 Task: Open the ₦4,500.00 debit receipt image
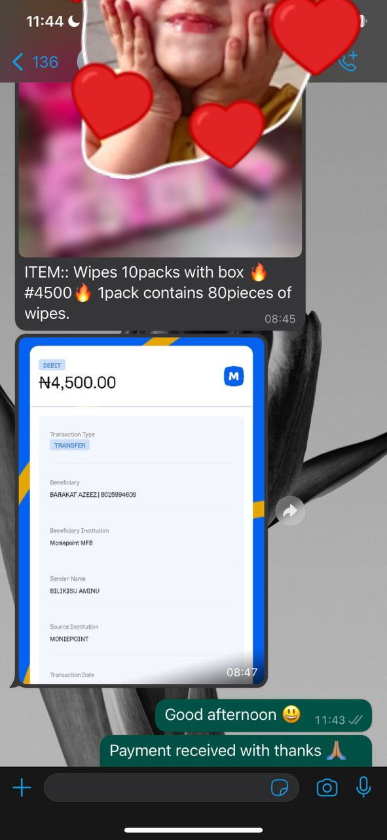[141, 511]
